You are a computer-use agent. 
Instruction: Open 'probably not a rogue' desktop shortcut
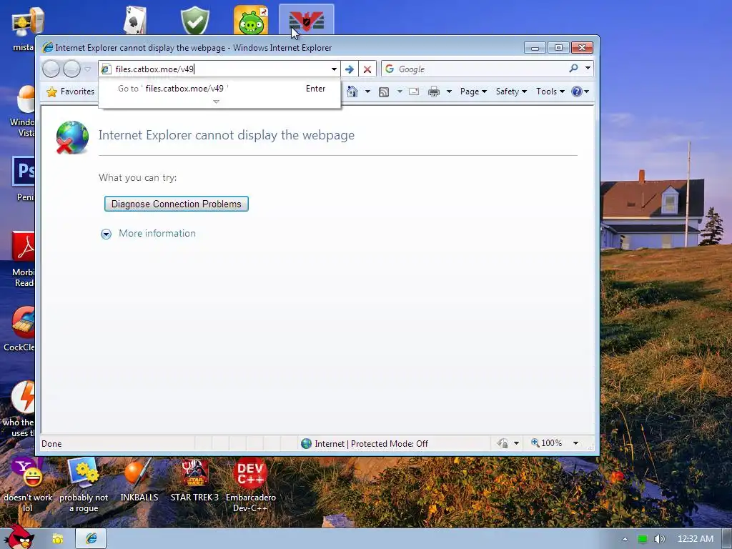(84, 485)
